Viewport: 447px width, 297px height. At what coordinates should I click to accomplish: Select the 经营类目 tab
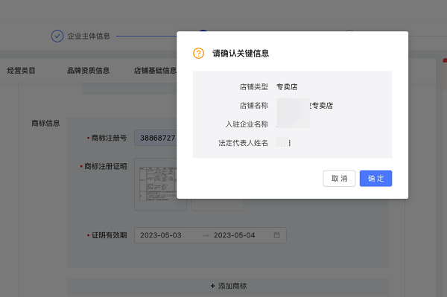tap(21, 71)
